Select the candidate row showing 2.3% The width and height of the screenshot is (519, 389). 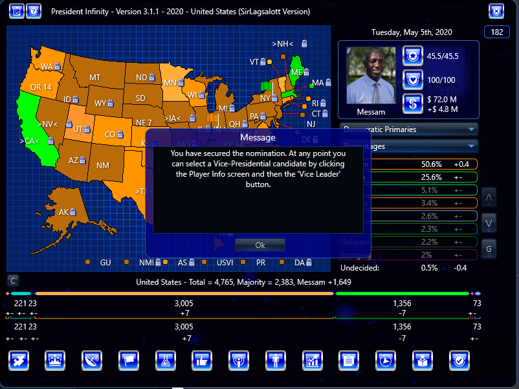pyautogui.click(x=409, y=228)
